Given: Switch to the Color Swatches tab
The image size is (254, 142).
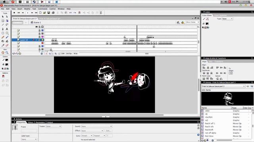Looking at the screenshot, I should [221, 15].
